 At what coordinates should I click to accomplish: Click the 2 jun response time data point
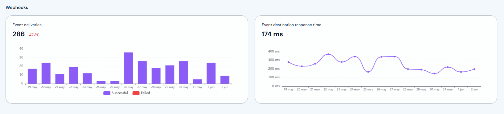[474, 69]
